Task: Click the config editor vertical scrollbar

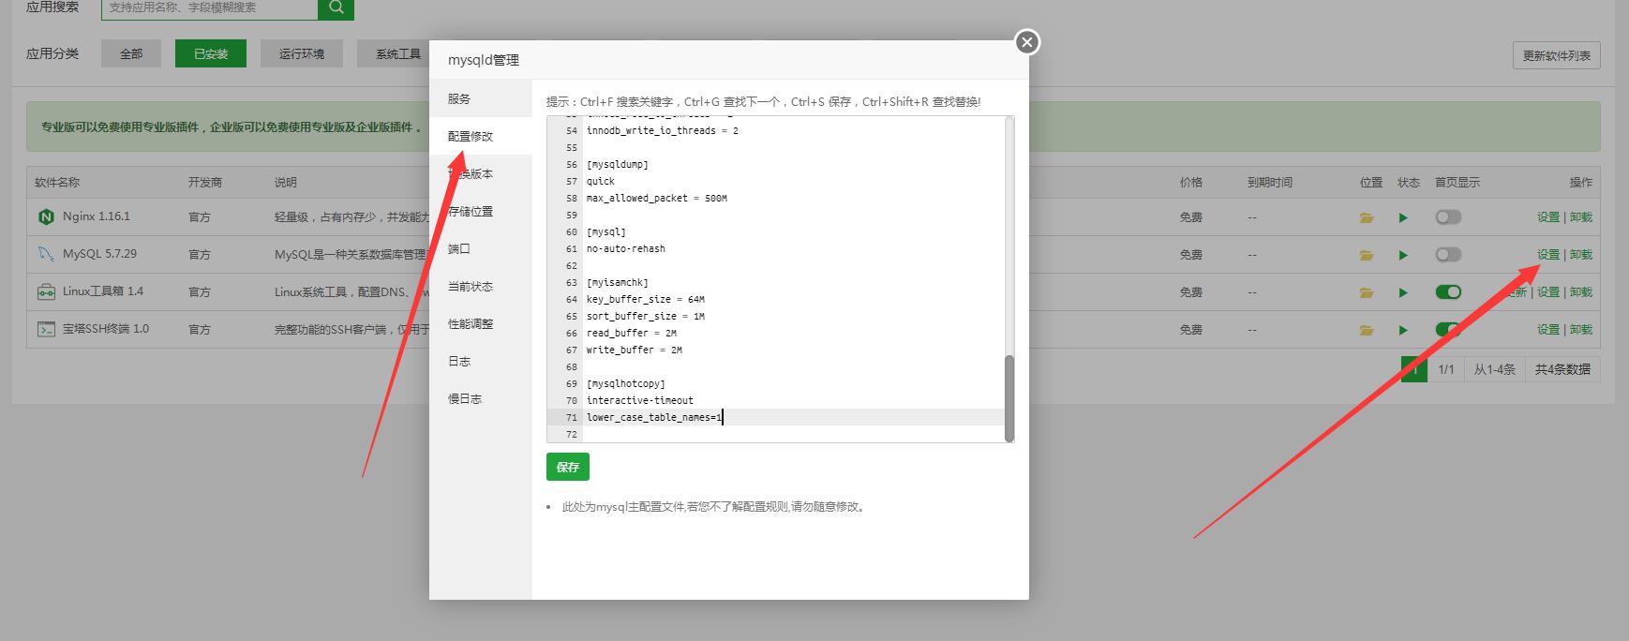Action: tap(1009, 397)
